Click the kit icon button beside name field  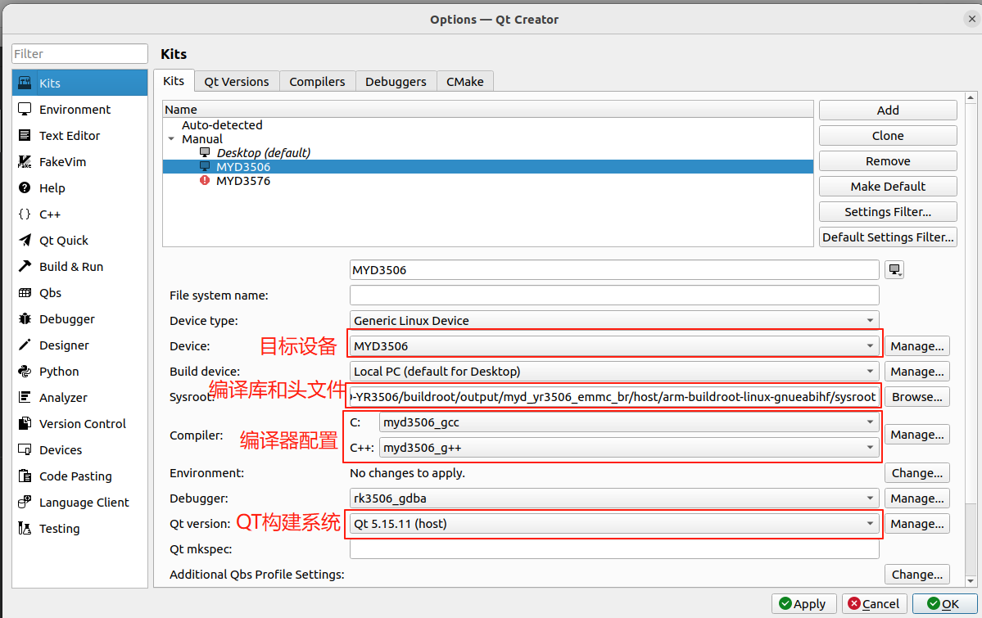pyautogui.click(x=894, y=270)
